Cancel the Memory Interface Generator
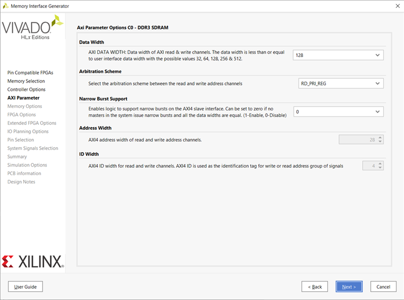 click(x=383, y=287)
